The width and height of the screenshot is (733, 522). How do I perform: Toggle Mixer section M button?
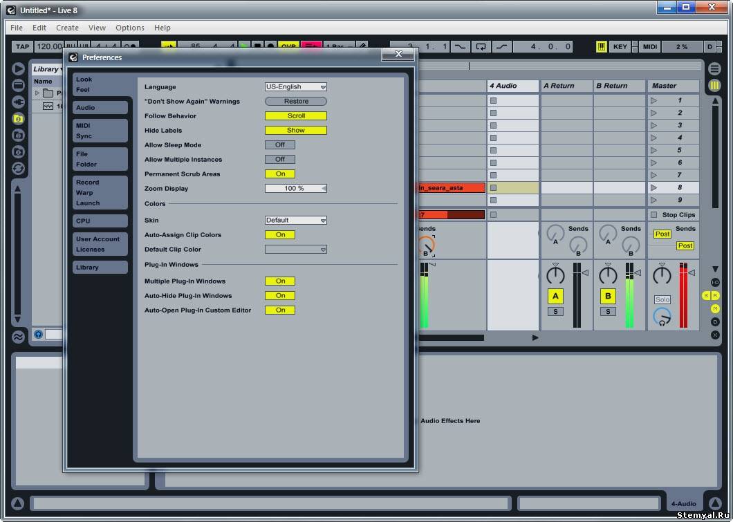click(715, 309)
